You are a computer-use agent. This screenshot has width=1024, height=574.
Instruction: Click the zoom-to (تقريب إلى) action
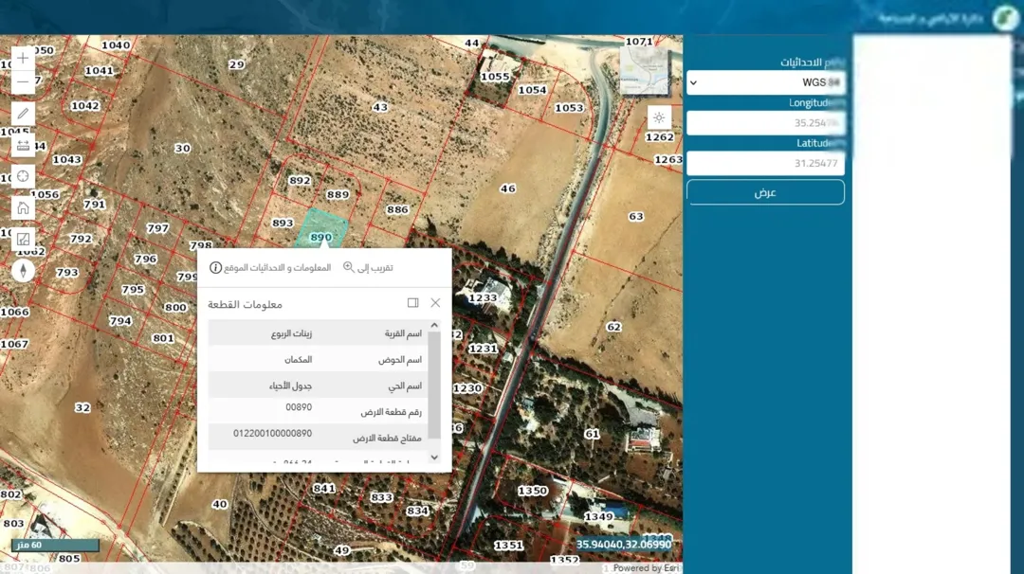368,267
